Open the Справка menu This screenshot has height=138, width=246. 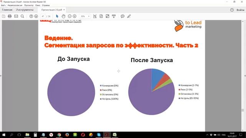[46, 5]
